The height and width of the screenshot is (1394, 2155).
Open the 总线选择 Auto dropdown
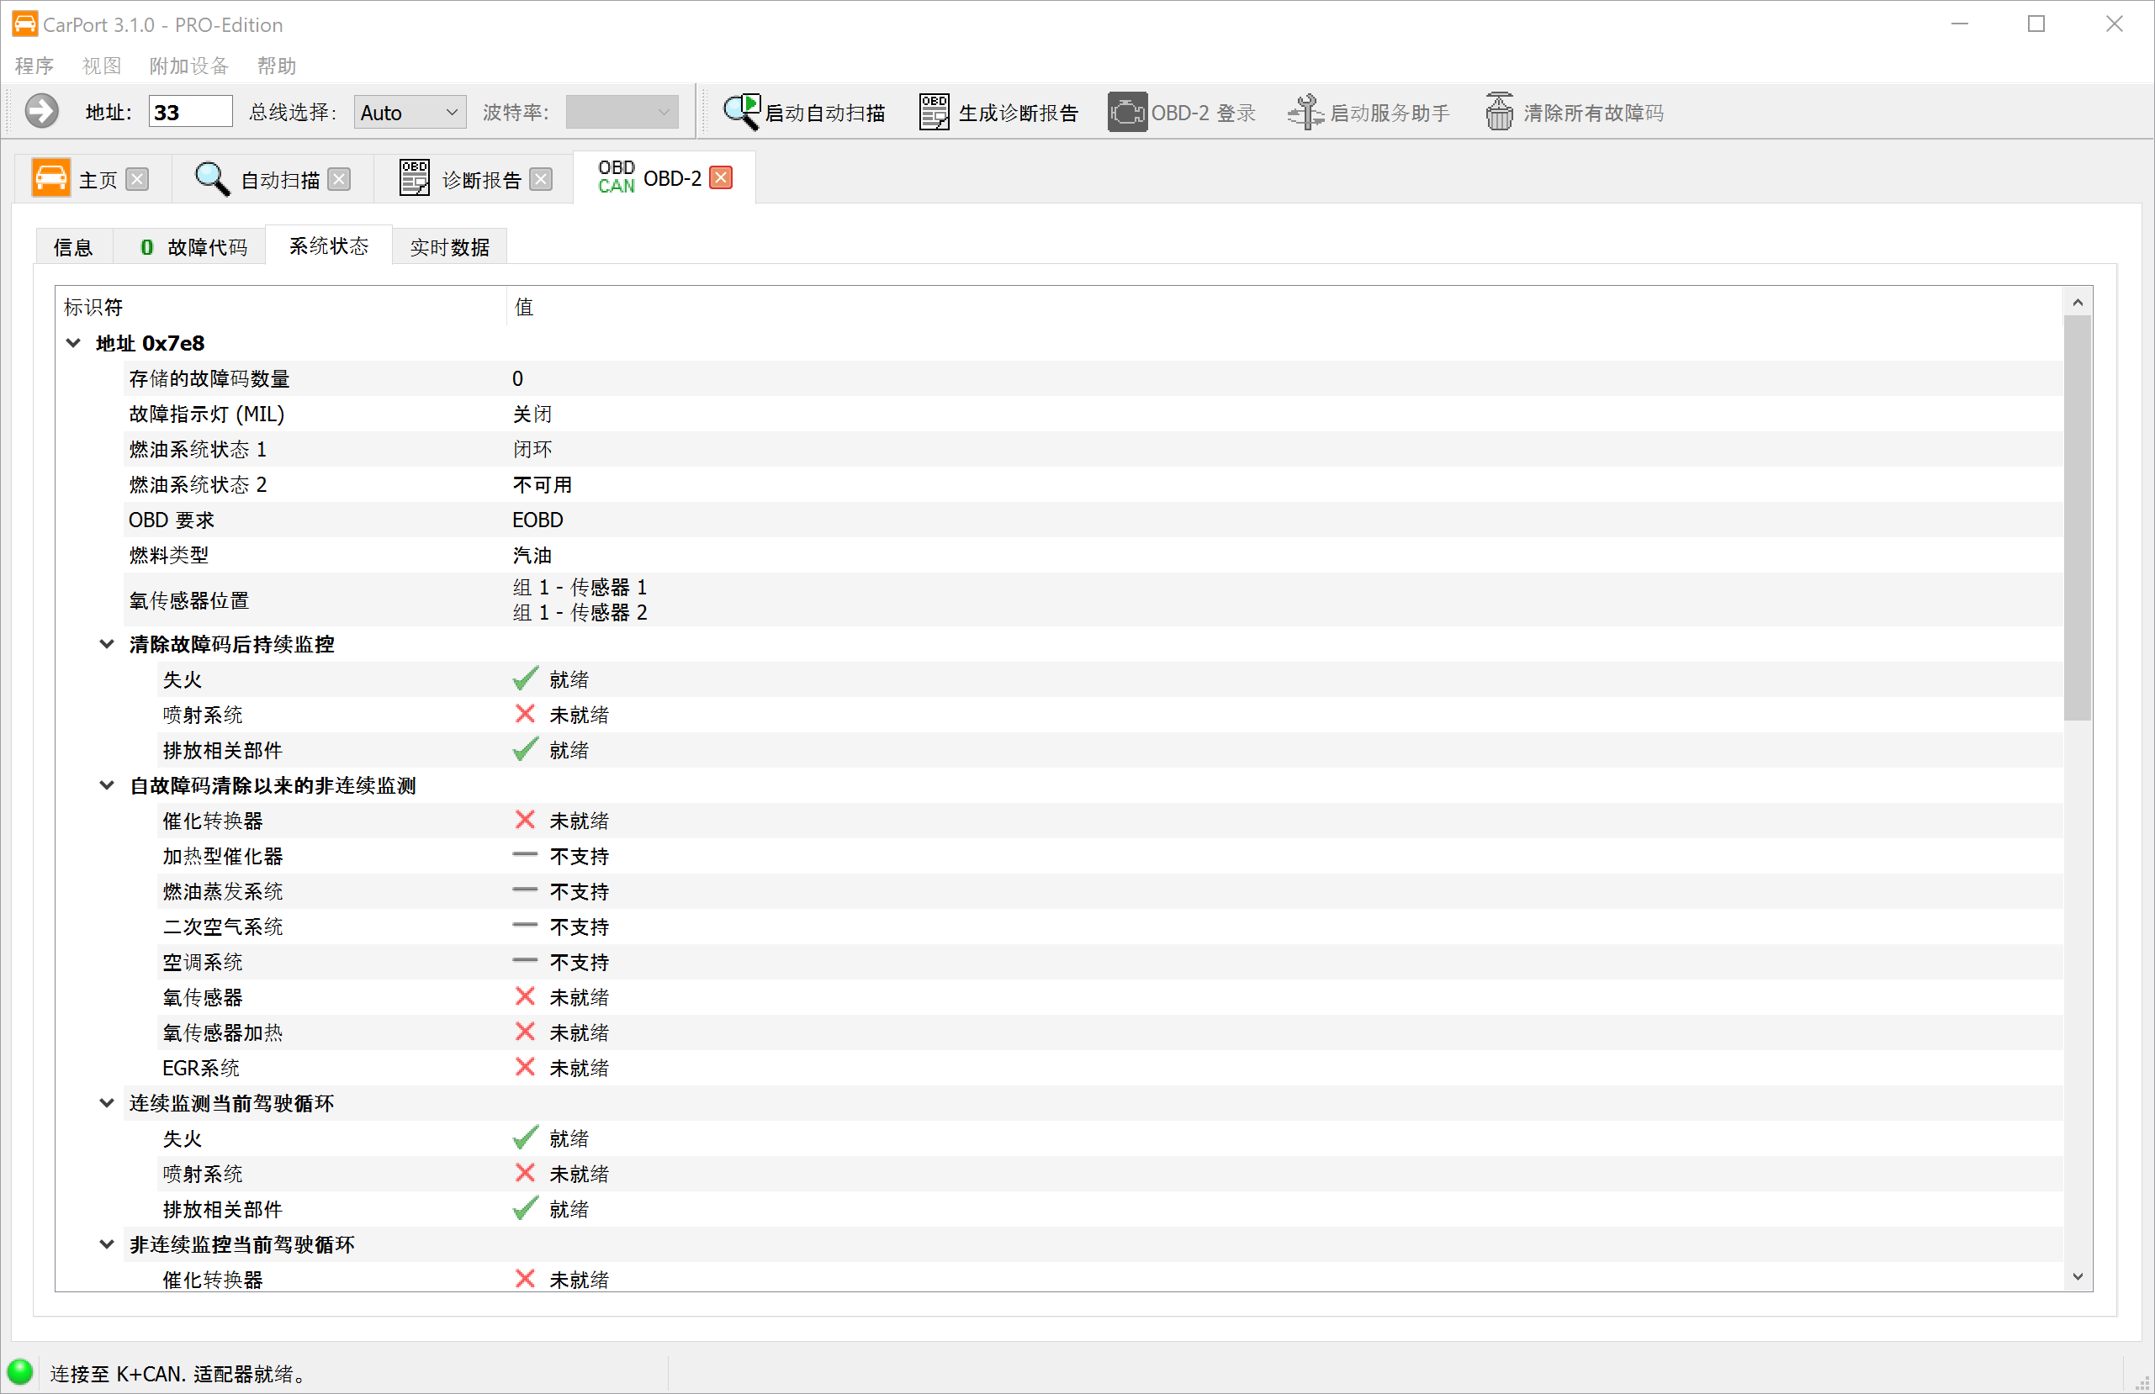pyautogui.click(x=410, y=113)
